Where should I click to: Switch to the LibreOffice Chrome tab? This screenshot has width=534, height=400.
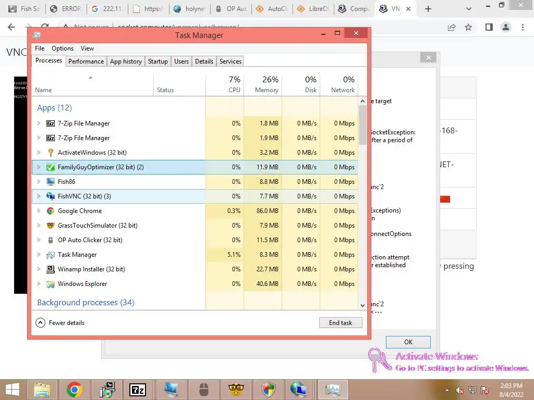pos(313,9)
